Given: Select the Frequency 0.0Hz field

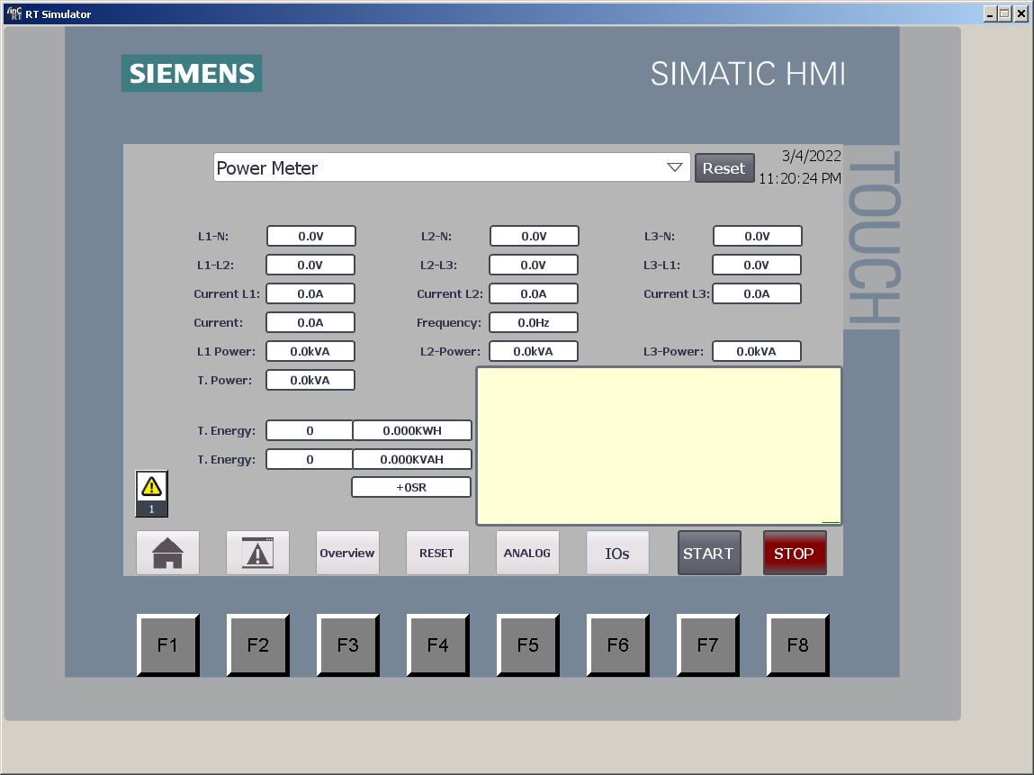Looking at the screenshot, I should (534, 322).
